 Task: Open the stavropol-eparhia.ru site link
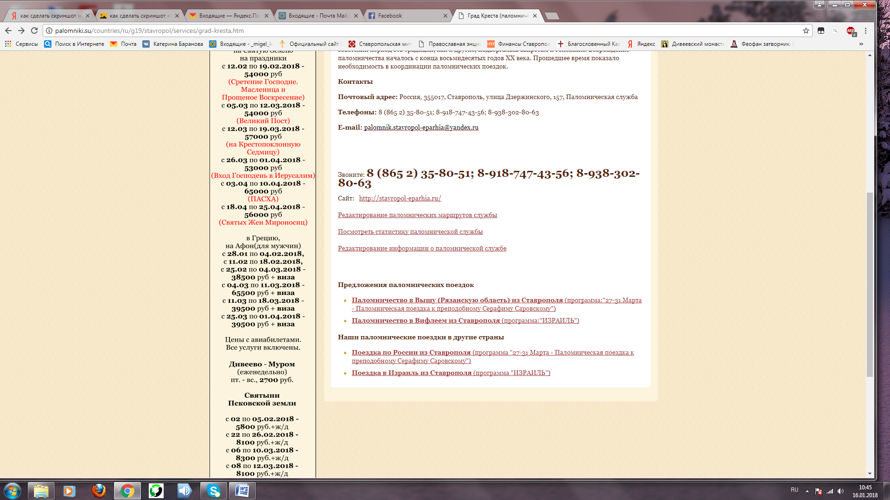[400, 198]
